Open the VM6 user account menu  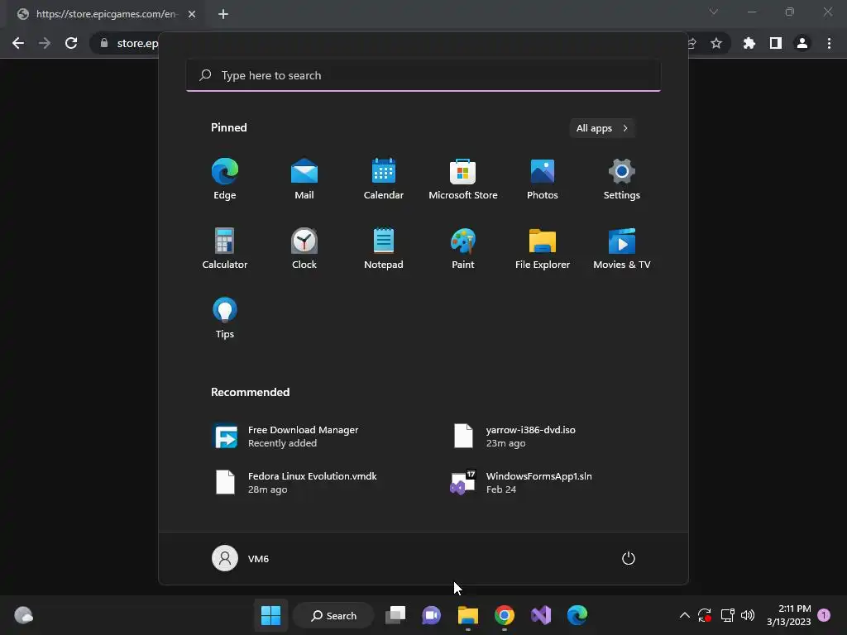[241, 558]
